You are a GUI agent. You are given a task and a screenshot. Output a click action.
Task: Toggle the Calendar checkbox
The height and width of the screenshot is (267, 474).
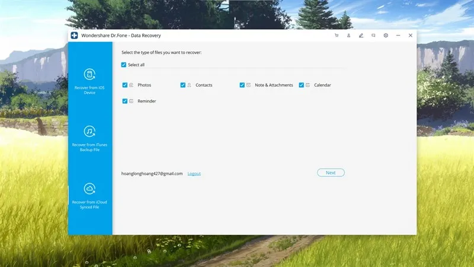point(302,85)
